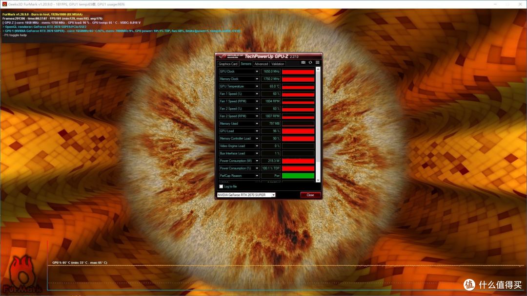Screen dimensions: 527x296
Task: Open the Bus Interface Load dropdown
Action: pyautogui.click(x=257, y=153)
